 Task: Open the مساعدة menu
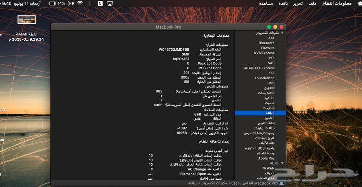tap(266, 4)
